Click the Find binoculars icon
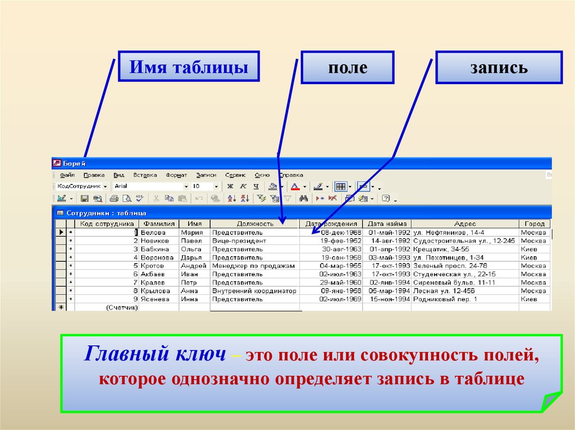The width and height of the screenshot is (575, 430). pos(303,198)
